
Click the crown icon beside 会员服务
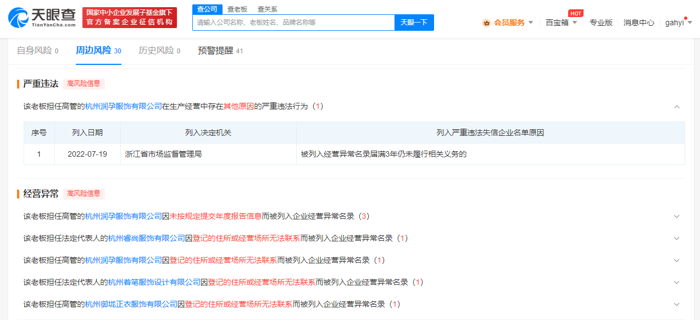pyautogui.click(x=486, y=22)
